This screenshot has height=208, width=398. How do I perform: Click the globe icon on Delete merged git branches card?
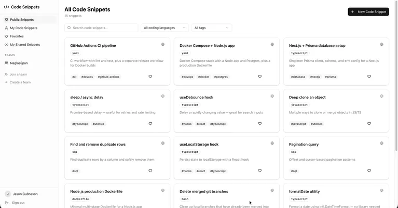click(272, 190)
